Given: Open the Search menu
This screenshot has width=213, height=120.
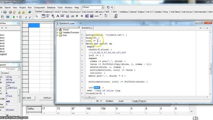Looking at the screenshot, I should [x=7, y=7].
